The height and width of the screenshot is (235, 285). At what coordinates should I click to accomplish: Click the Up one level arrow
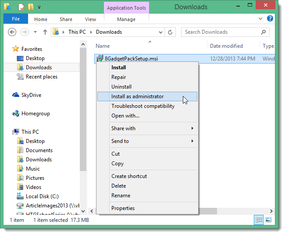45,32
